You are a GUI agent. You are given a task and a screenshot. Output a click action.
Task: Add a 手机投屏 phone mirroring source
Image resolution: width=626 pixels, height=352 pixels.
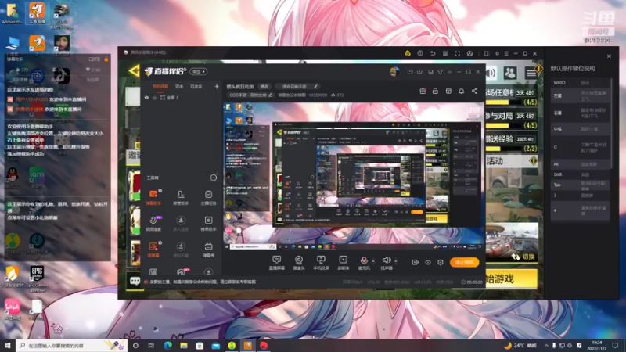[321, 263]
